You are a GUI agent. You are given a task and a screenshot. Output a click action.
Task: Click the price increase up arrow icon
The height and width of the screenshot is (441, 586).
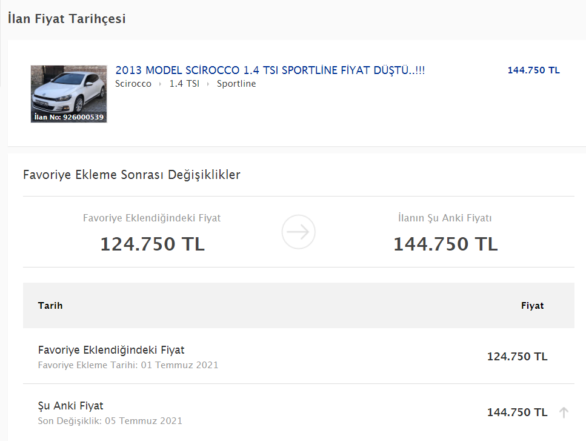[x=564, y=412]
